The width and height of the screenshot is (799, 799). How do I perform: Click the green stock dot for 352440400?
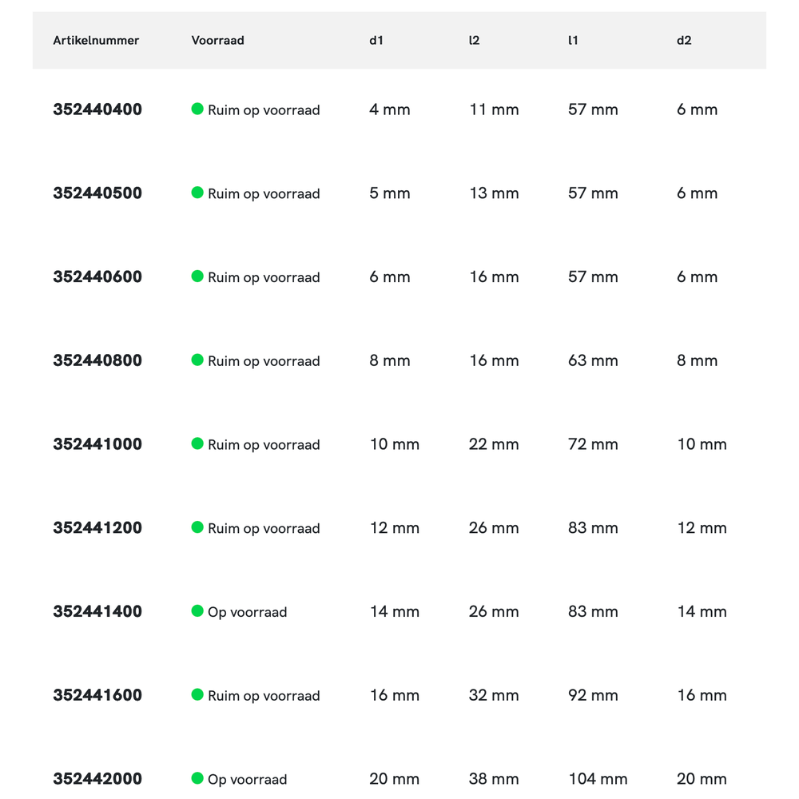point(197,109)
